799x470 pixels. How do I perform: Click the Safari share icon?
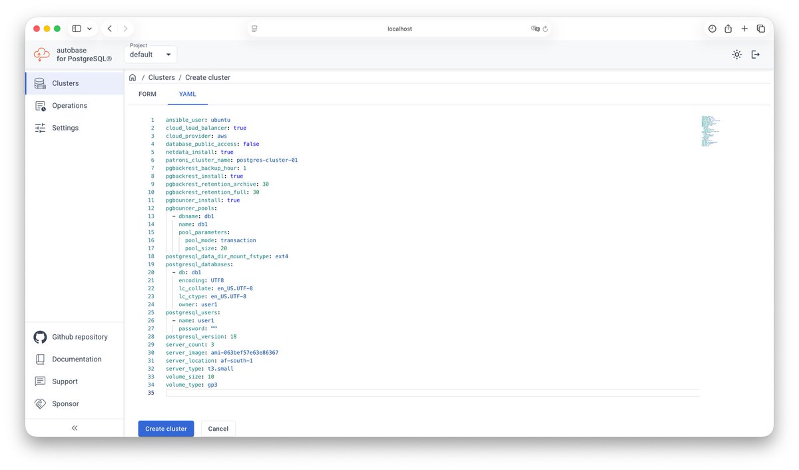tap(728, 29)
